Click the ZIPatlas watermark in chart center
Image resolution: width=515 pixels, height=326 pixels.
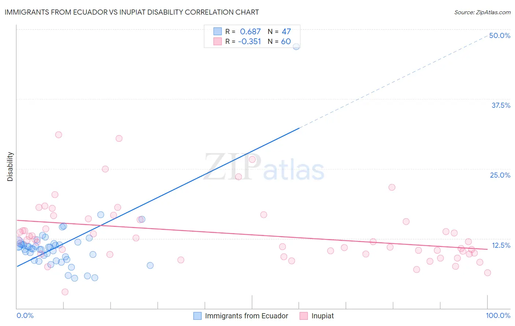click(x=264, y=167)
